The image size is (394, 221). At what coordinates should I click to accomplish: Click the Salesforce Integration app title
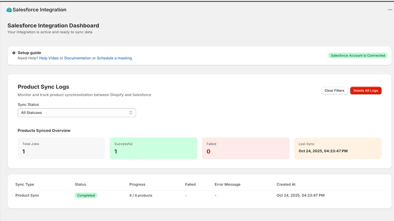pos(39,10)
